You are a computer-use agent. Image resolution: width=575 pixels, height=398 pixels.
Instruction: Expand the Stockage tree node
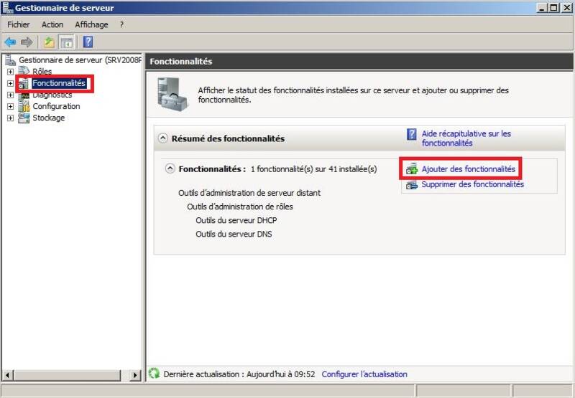point(11,118)
